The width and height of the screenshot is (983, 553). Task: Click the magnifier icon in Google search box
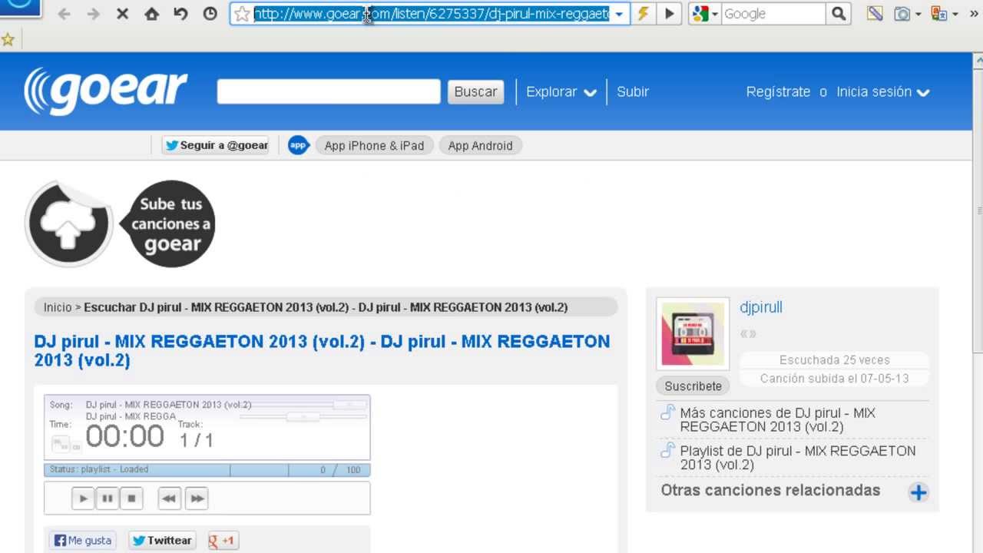[839, 14]
